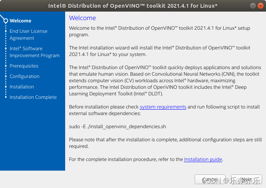
Task: Select the Installation Complete step
Action: [x=33, y=97]
